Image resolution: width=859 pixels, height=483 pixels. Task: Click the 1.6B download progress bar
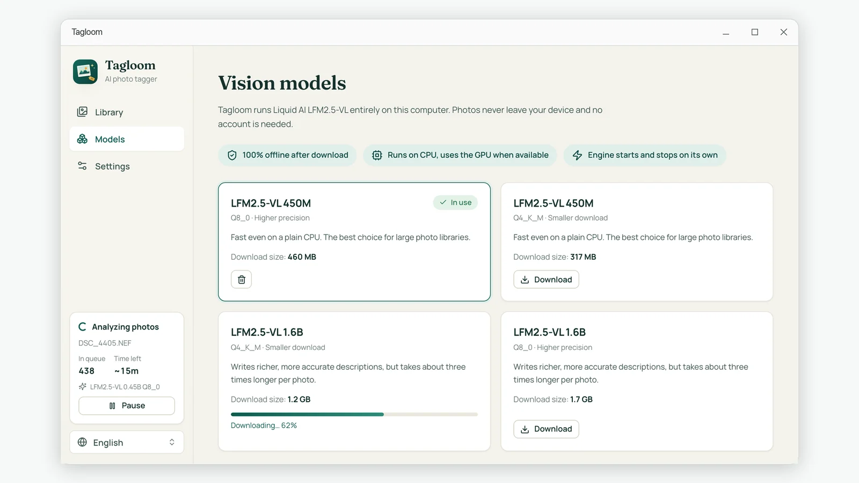pos(354,414)
